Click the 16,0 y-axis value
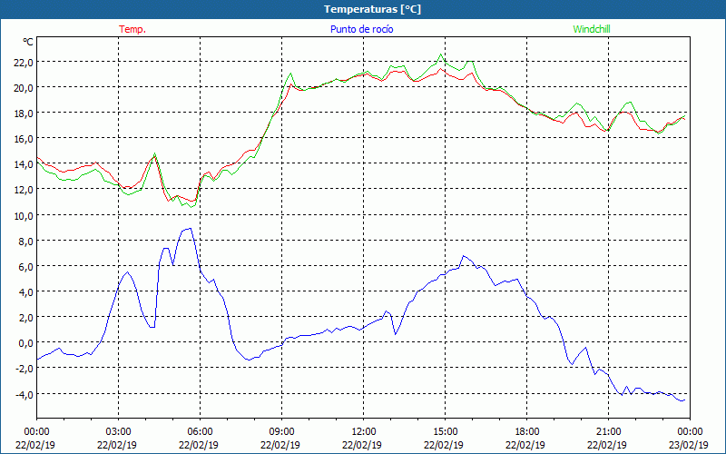Image resolution: width=726 pixels, height=454 pixels. [x=24, y=139]
